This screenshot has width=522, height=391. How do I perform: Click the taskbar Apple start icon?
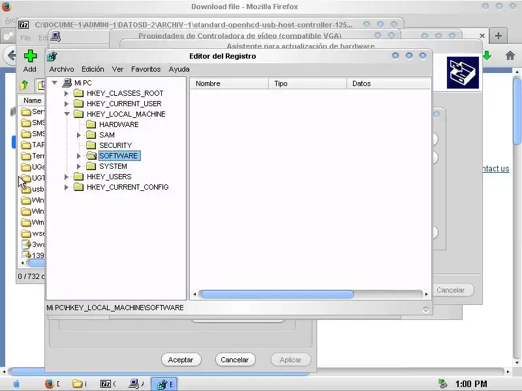pos(16,384)
